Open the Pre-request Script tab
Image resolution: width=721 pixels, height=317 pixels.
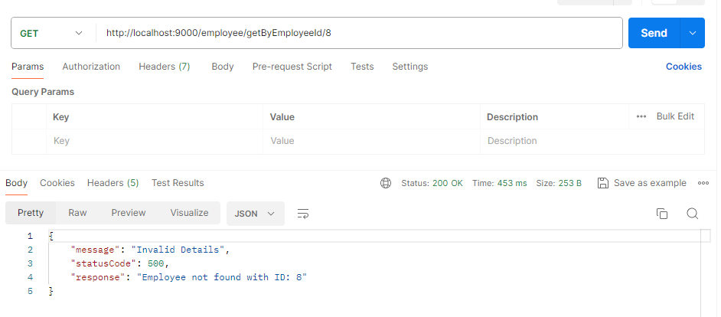click(292, 67)
